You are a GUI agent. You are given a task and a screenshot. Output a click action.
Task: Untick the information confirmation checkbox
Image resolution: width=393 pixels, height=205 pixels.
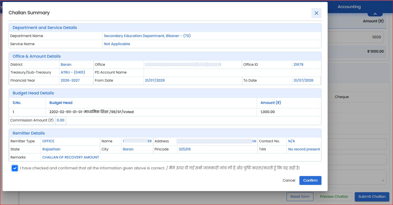pyautogui.click(x=15, y=168)
